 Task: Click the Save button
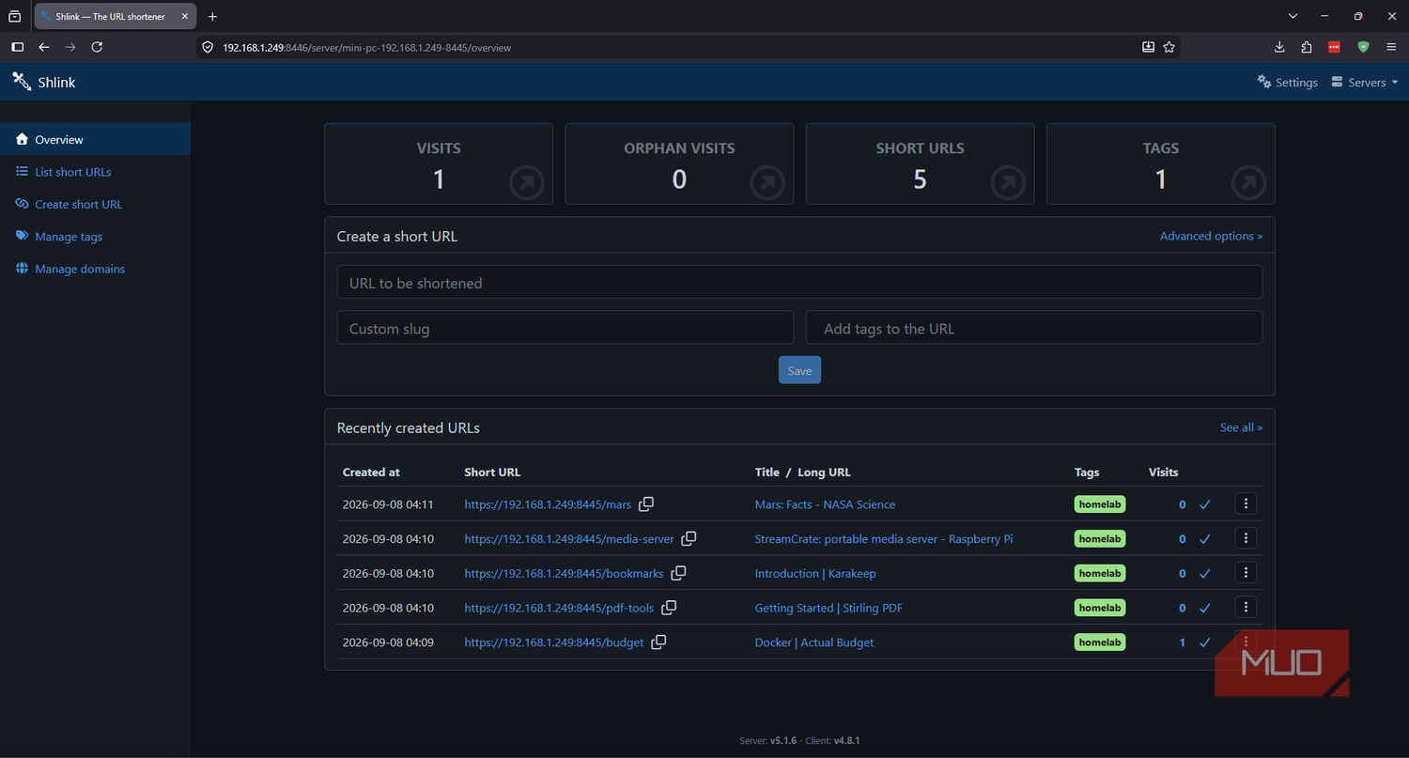point(799,370)
